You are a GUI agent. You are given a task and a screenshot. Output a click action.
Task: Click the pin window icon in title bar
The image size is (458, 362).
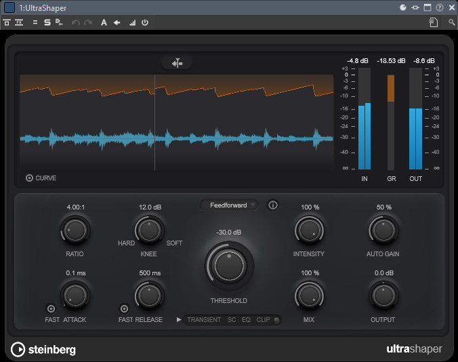pos(415,7)
